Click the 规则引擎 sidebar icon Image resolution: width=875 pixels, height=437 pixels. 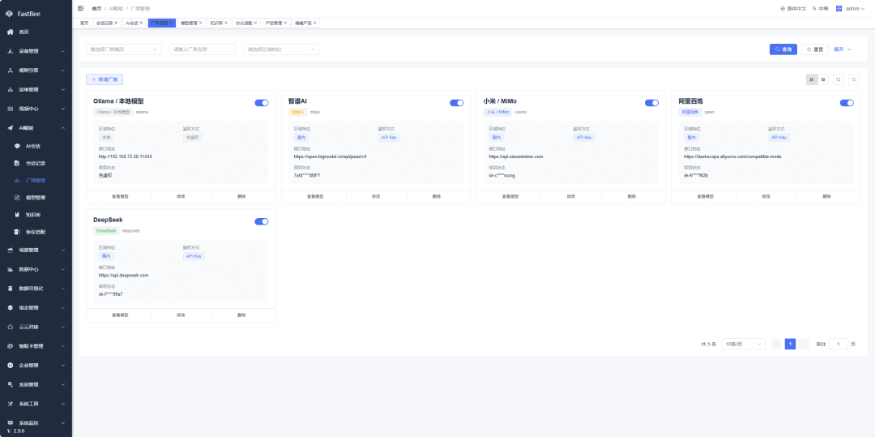(10, 71)
